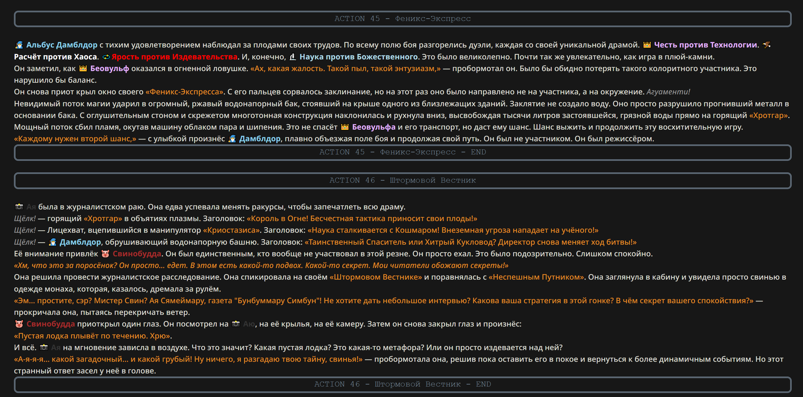
Task: Click the ACTION 45 – Феникс-Экспресс – END box
Action: click(403, 152)
